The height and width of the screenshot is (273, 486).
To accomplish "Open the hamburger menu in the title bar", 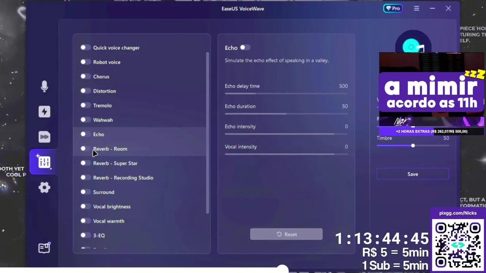I will pos(417,8).
